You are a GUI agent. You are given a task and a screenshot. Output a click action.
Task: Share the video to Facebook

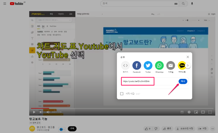point(137,67)
